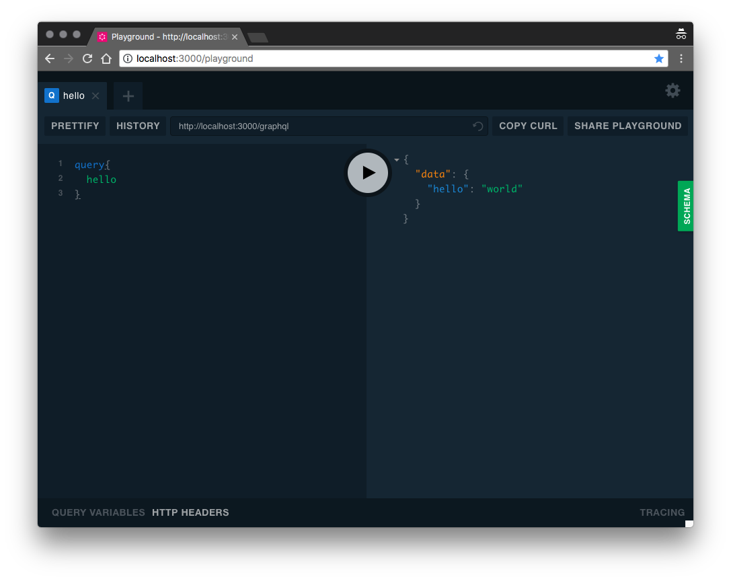Open the Chrome three-dot menu

[x=681, y=59]
